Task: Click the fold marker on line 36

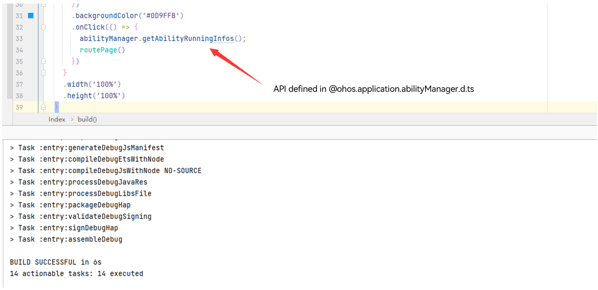Action: (x=43, y=73)
